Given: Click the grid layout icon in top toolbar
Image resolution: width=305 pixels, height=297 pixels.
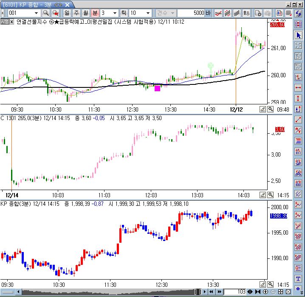Looking at the screenshot, I should [289, 13].
